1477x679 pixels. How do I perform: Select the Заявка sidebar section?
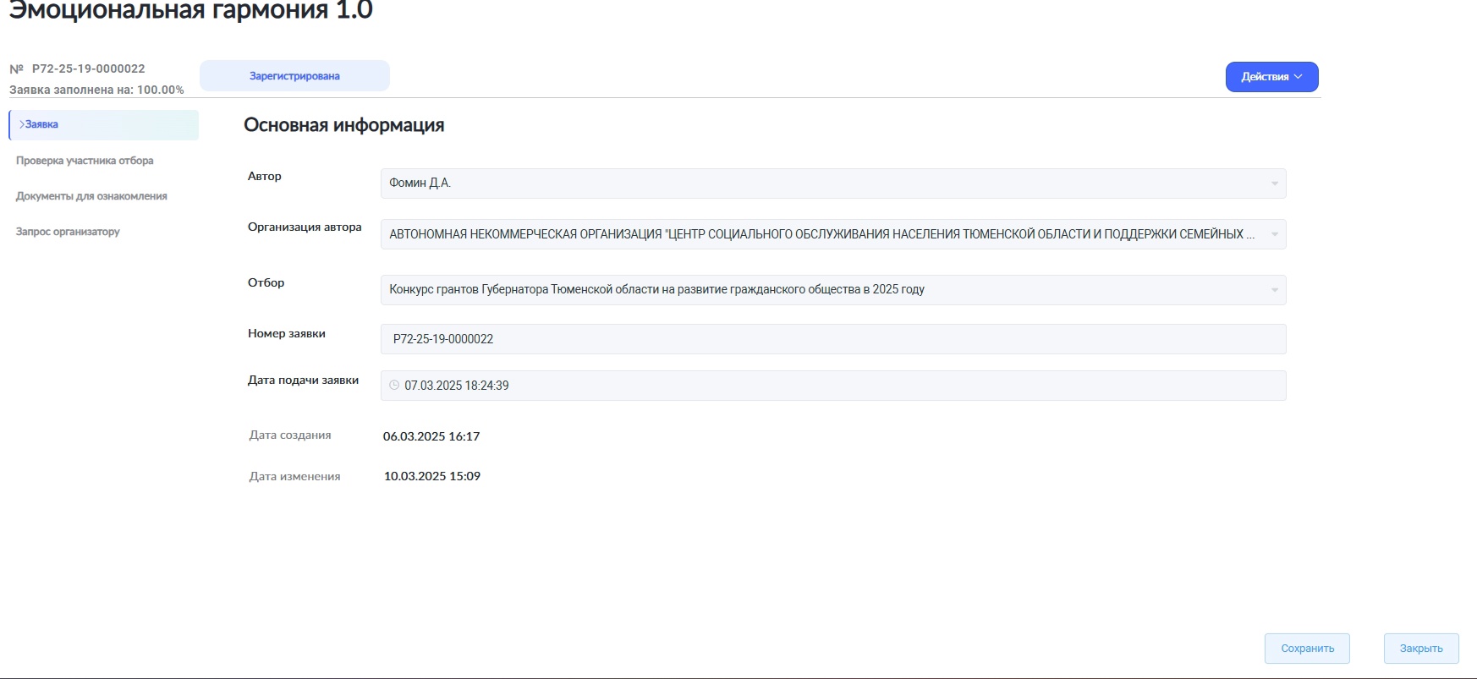click(x=42, y=124)
